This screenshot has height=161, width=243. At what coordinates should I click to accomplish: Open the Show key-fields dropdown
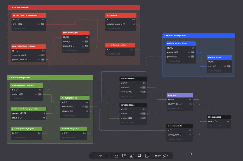tap(166, 156)
